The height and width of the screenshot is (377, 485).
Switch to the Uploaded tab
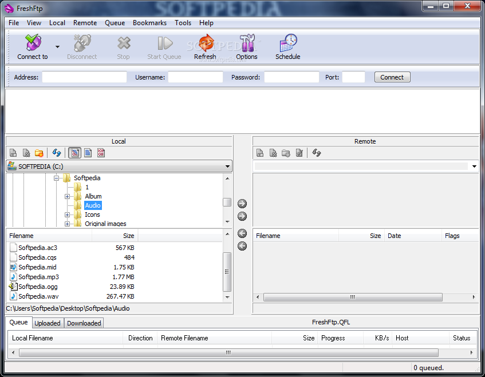tap(48, 323)
